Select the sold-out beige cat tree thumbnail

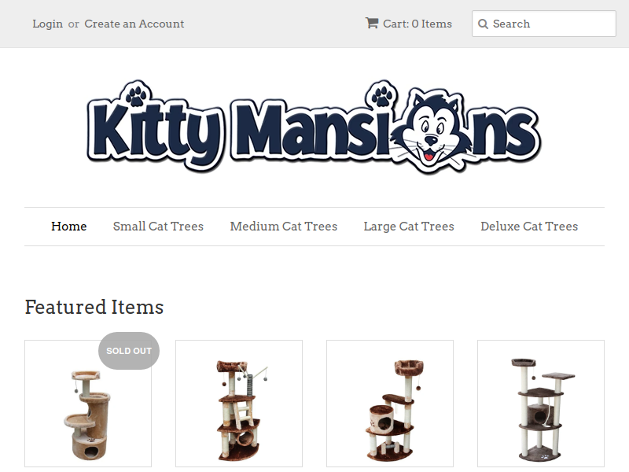tap(88, 404)
